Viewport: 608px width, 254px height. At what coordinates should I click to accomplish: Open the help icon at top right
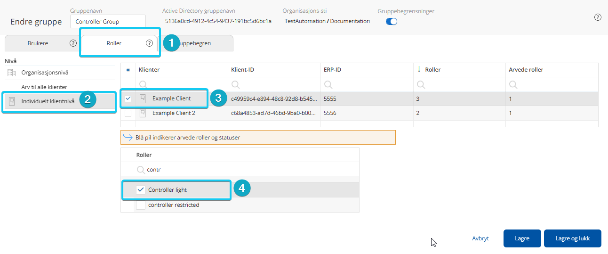click(x=598, y=17)
